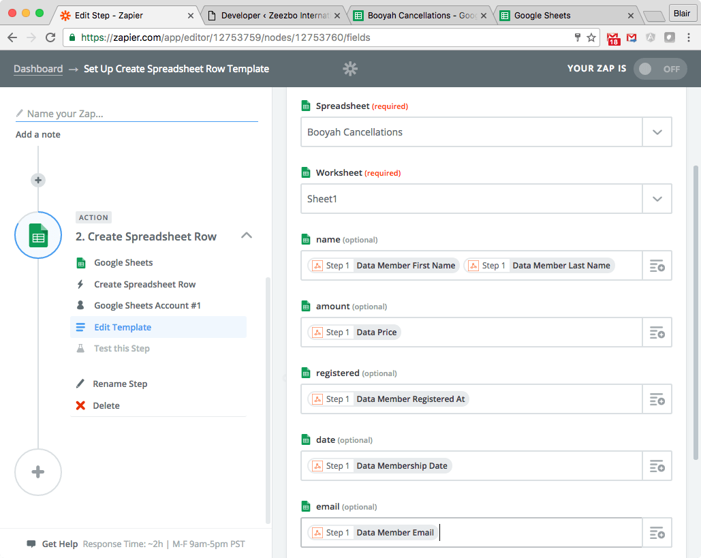This screenshot has height=558, width=701.
Task: Toggle the Zap ON/OFF switch
Action: 660,69
